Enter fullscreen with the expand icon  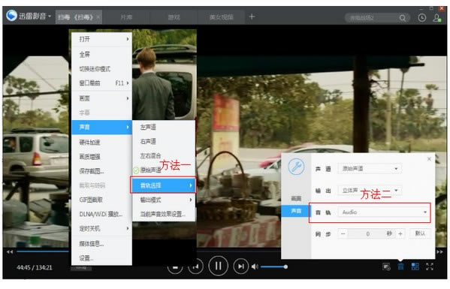[430, 267]
